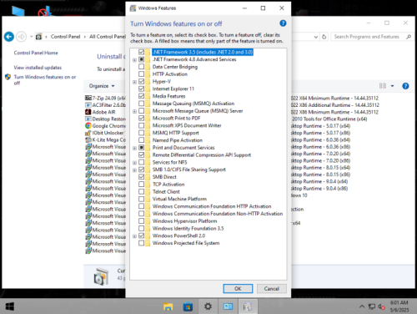Click the network icon in system tray
Viewport: 417px width, 314px height.
[x=372, y=306]
